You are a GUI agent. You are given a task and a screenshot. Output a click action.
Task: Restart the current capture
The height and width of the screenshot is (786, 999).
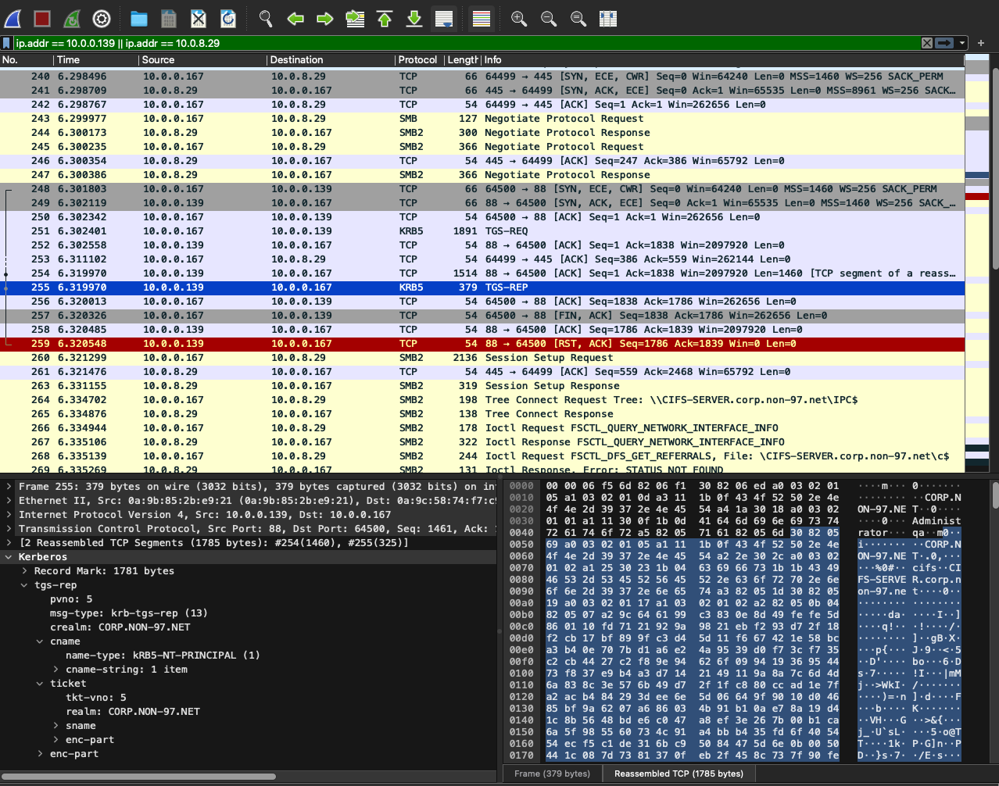72,18
